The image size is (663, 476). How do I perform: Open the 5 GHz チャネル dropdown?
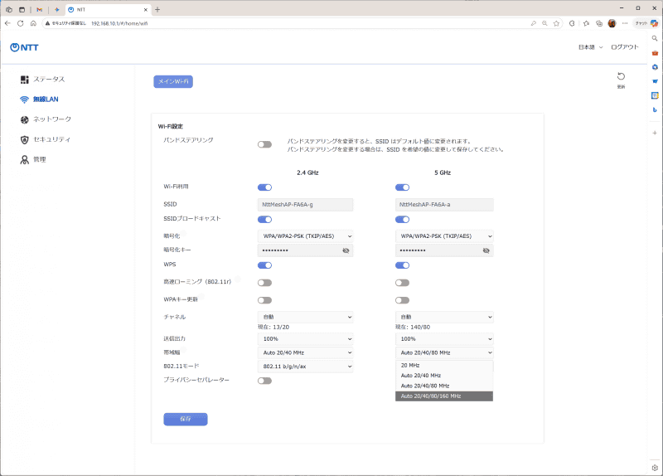point(444,317)
